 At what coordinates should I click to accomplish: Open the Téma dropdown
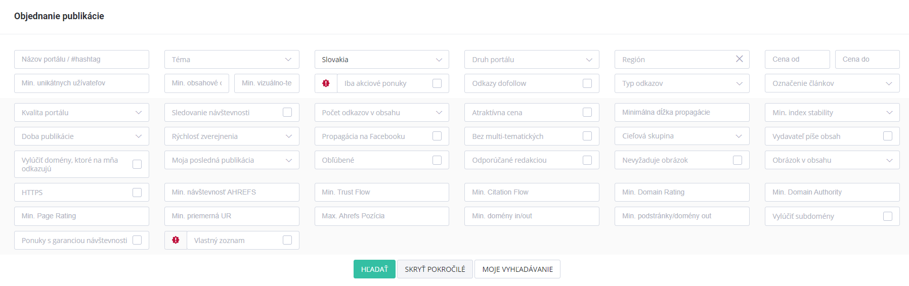pyautogui.click(x=232, y=60)
